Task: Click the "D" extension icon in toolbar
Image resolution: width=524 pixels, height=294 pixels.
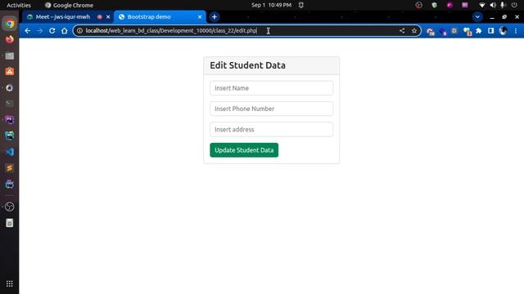Action: [454, 31]
